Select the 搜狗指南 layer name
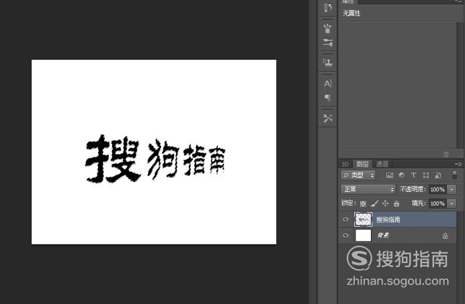This screenshot has height=304, width=465. pos(388,219)
